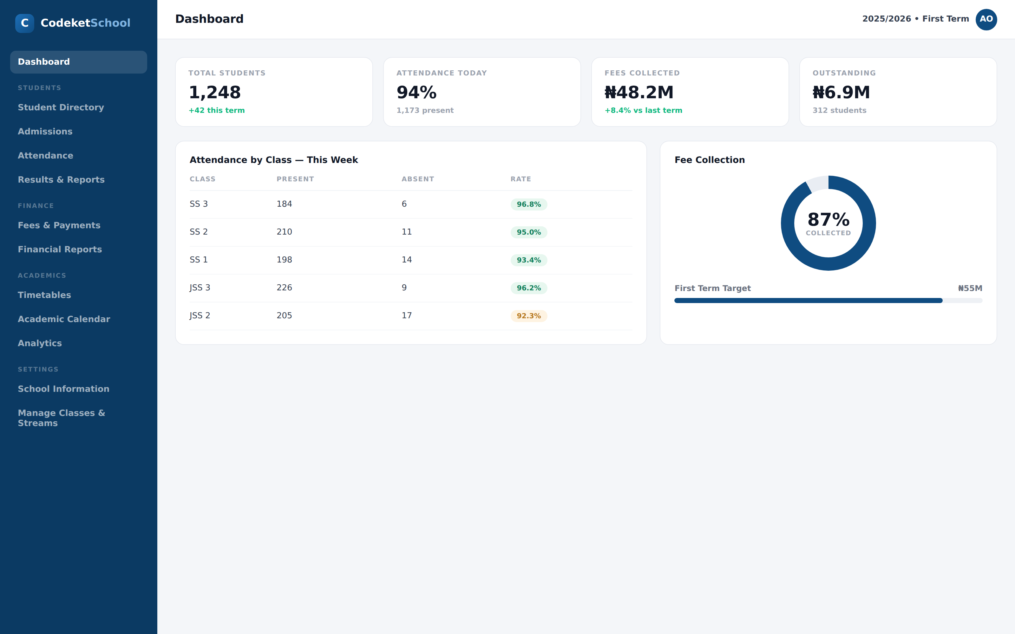Screen dimensions: 1015x634
Task: Open the Attendance page
Action: (x=78, y=156)
